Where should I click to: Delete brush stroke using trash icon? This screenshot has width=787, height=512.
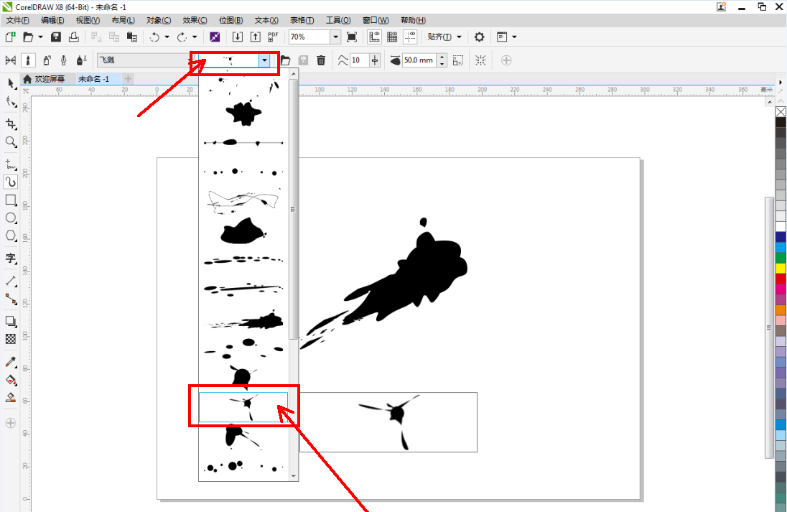click(x=321, y=60)
